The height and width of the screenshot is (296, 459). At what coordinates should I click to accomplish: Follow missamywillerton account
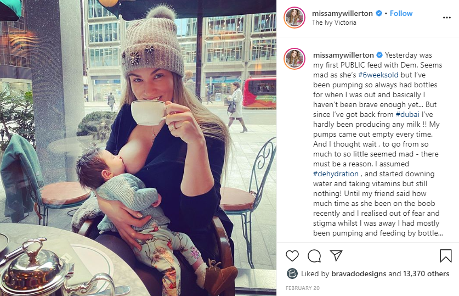point(401,13)
